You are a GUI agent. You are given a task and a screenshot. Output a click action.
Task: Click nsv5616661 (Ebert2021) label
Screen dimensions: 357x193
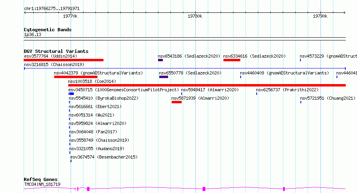(x=95, y=107)
